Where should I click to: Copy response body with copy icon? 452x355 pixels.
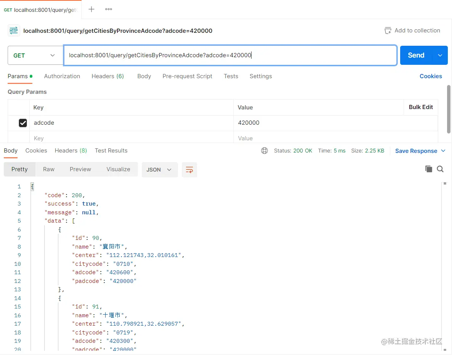point(429,169)
